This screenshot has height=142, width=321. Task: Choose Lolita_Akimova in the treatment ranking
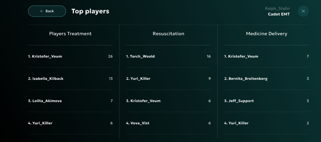point(70,101)
